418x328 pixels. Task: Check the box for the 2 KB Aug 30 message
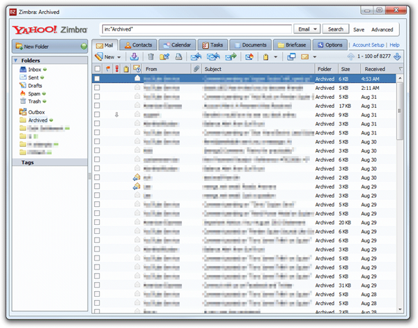pos(97,178)
